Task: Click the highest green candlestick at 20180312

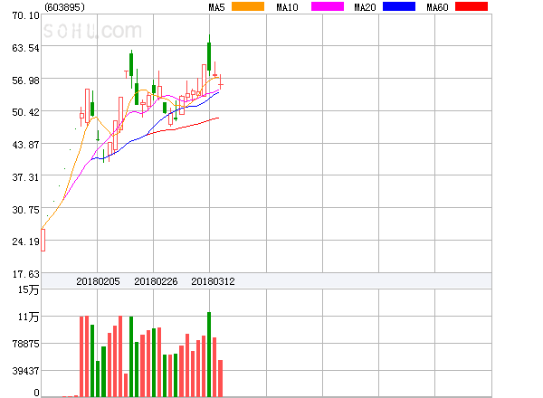Action: click(209, 56)
